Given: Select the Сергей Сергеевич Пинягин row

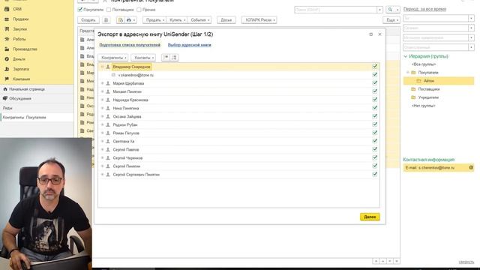Looking at the screenshot, I should (238, 175).
